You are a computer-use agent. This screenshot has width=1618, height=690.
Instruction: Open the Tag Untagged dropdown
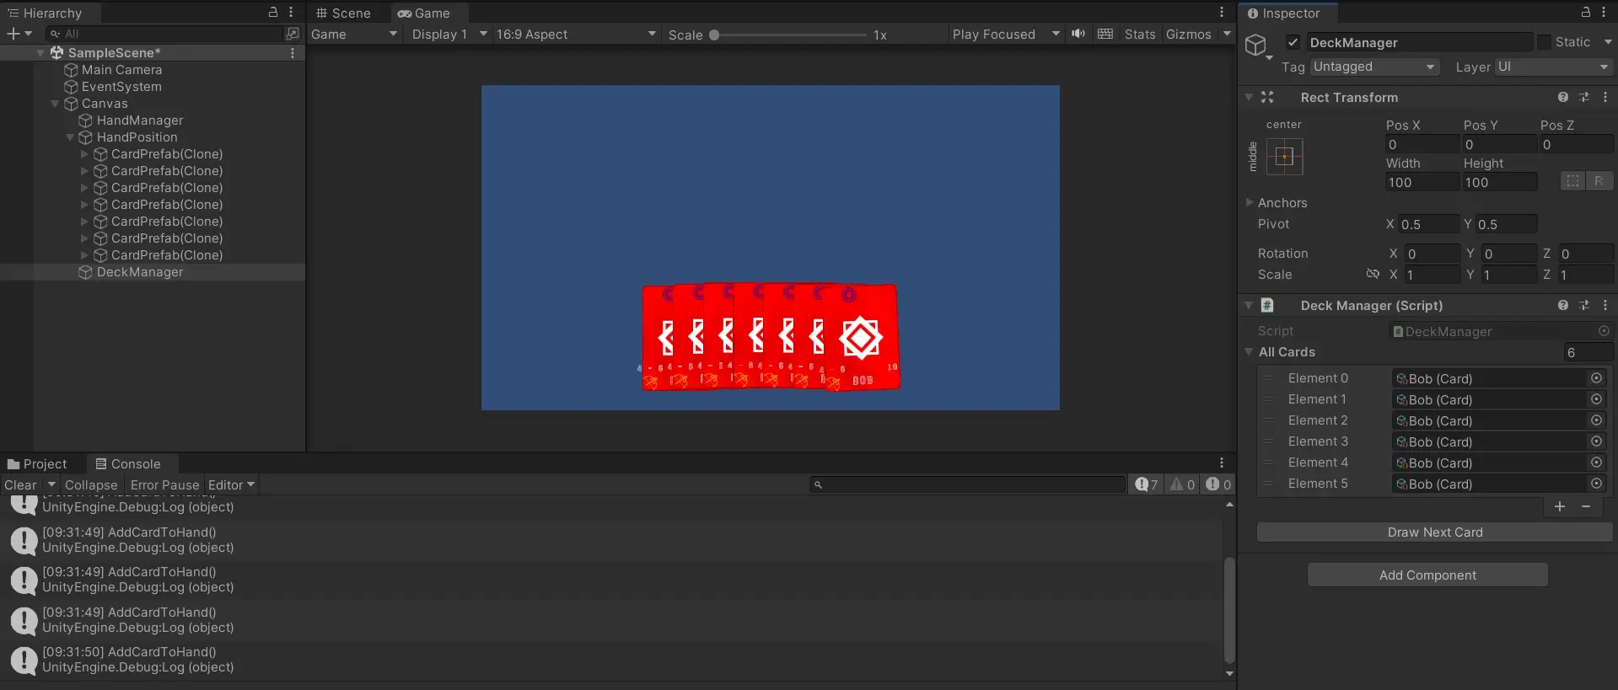1374,67
